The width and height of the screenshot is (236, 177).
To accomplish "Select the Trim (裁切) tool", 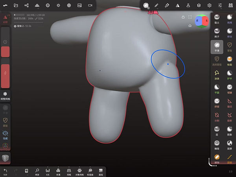I will (x=229, y=103).
